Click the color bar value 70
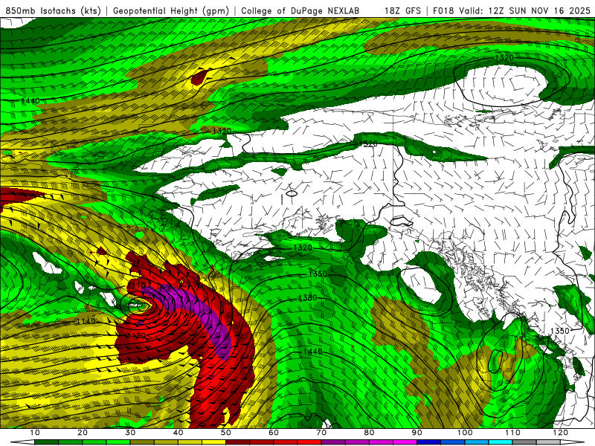Screen dimensions: 595x446 [x=321, y=433]
